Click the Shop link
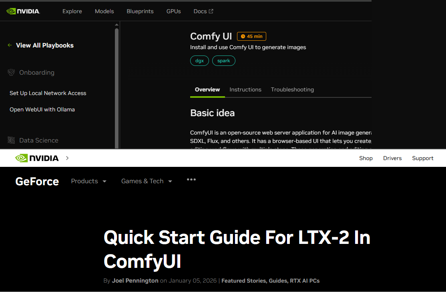Screen dimensions: 446x293 click(x=366, y=158)
